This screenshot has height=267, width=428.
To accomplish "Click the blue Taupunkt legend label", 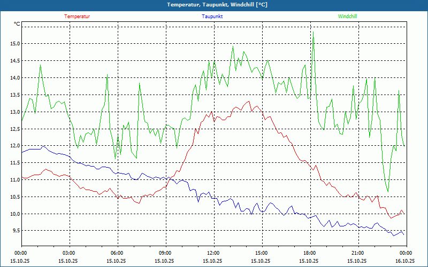I will click(x=212, y=17).
